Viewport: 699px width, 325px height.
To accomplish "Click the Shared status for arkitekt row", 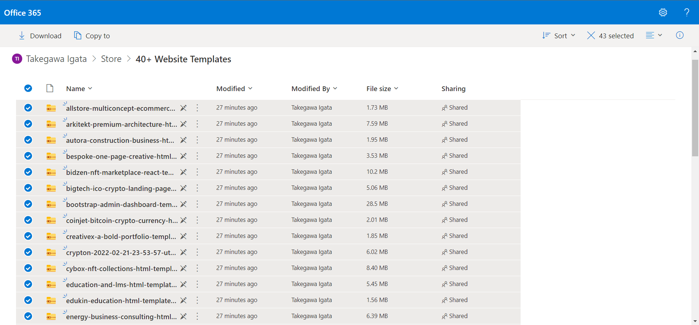I will [x=455, y=124].
